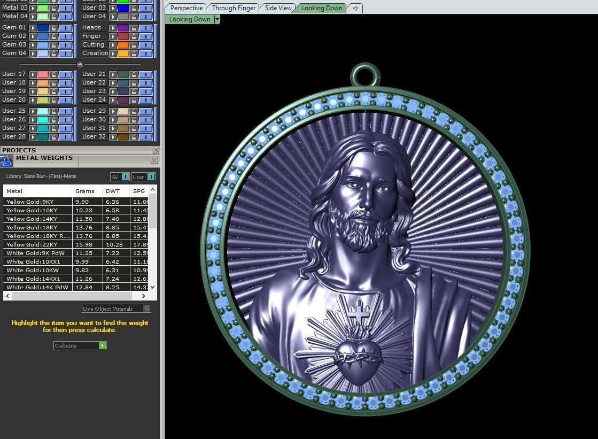The image size is (598, 439).
Task: Toggle visibility of User 23 layer
Action: pos(146,91)
